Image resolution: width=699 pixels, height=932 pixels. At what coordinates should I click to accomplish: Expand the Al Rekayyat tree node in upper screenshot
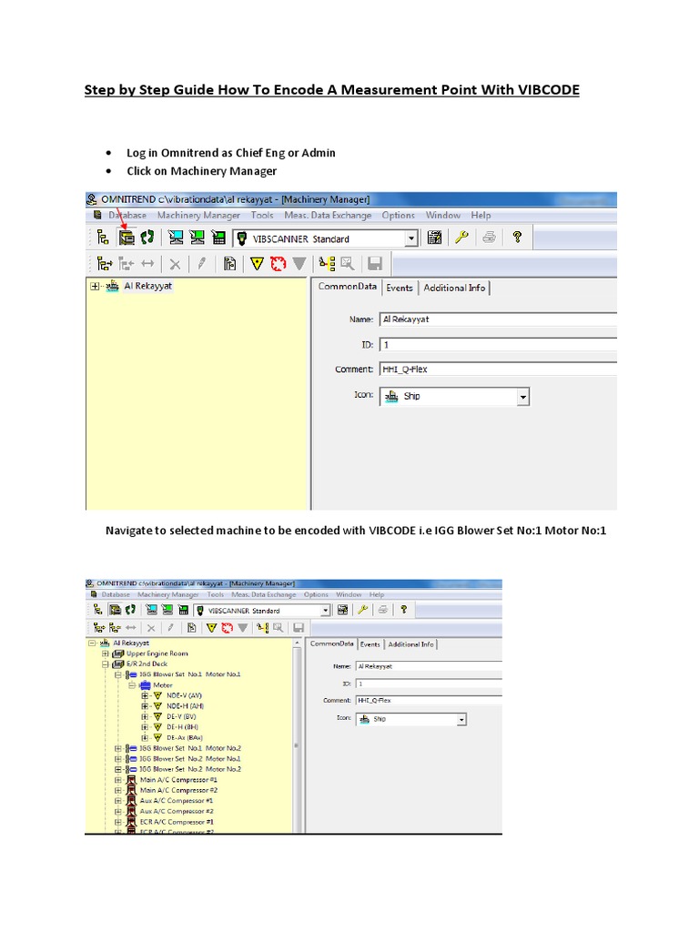coord(94,287)
